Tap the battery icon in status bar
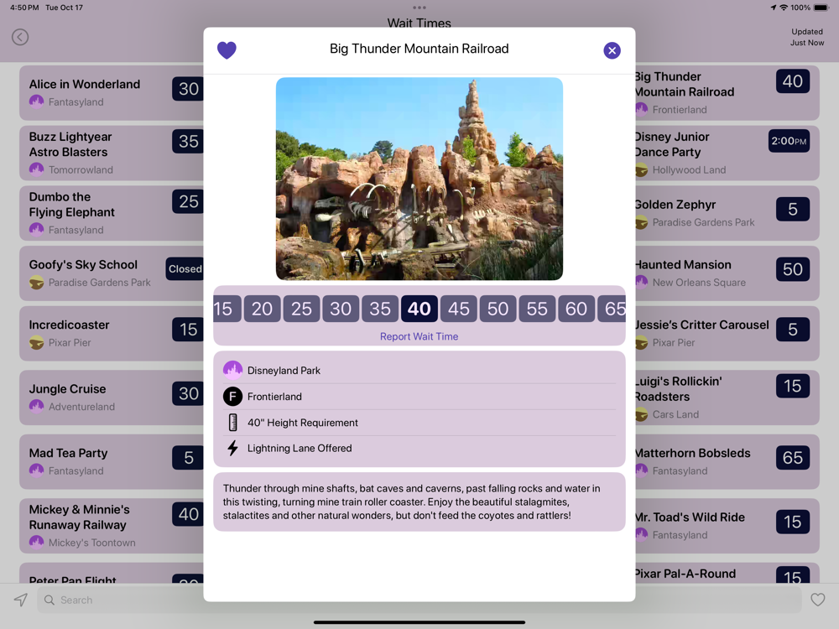The height and width of the screenshot is (629, 839). (821, 8)
